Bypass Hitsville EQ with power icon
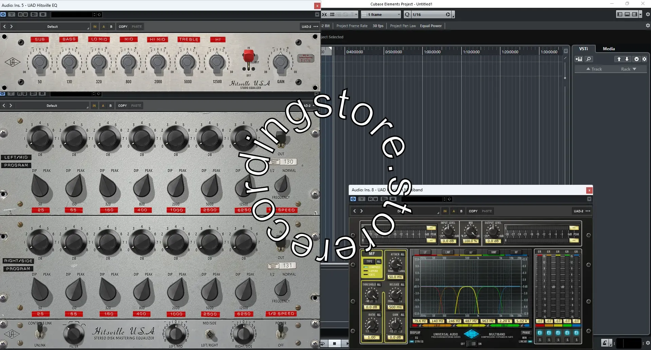Screen dimensions: 651x350 (x=3, y=15)
